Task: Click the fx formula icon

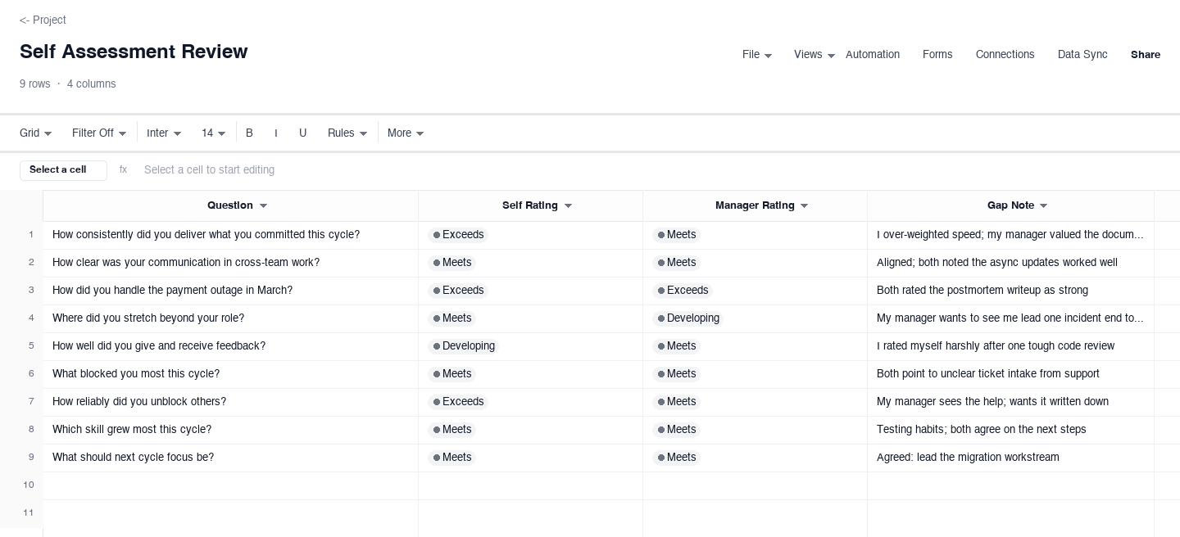Action: [x=123, y=170]
